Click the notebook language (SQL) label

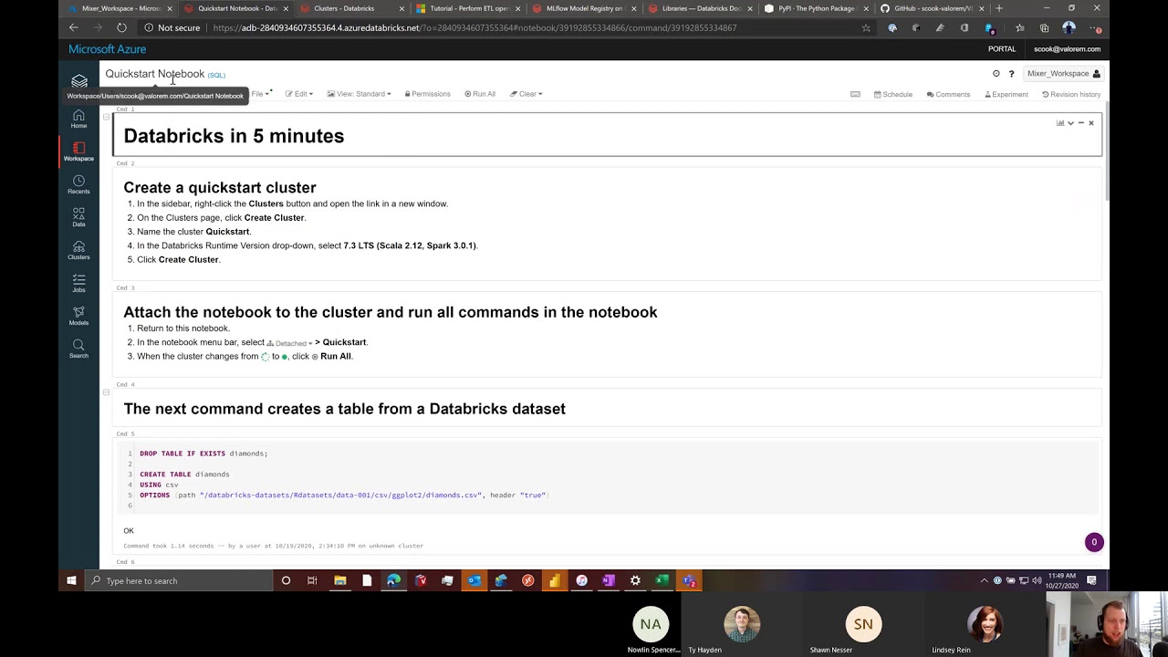(x=216, y=75)
